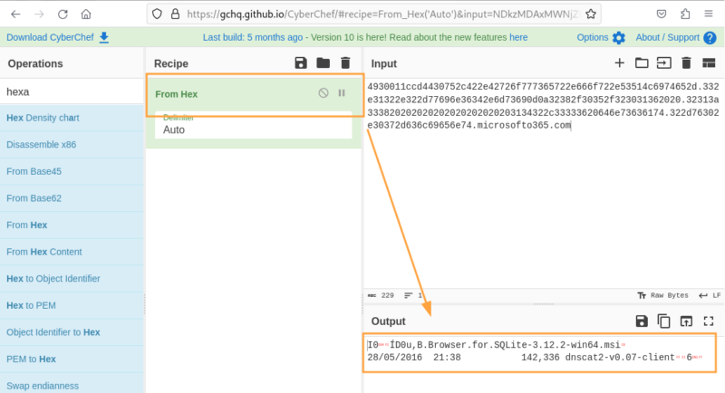Go forward in browser history
Viewport: 725px width, 393px height.
pyautogui.click(x=39, y=14)
